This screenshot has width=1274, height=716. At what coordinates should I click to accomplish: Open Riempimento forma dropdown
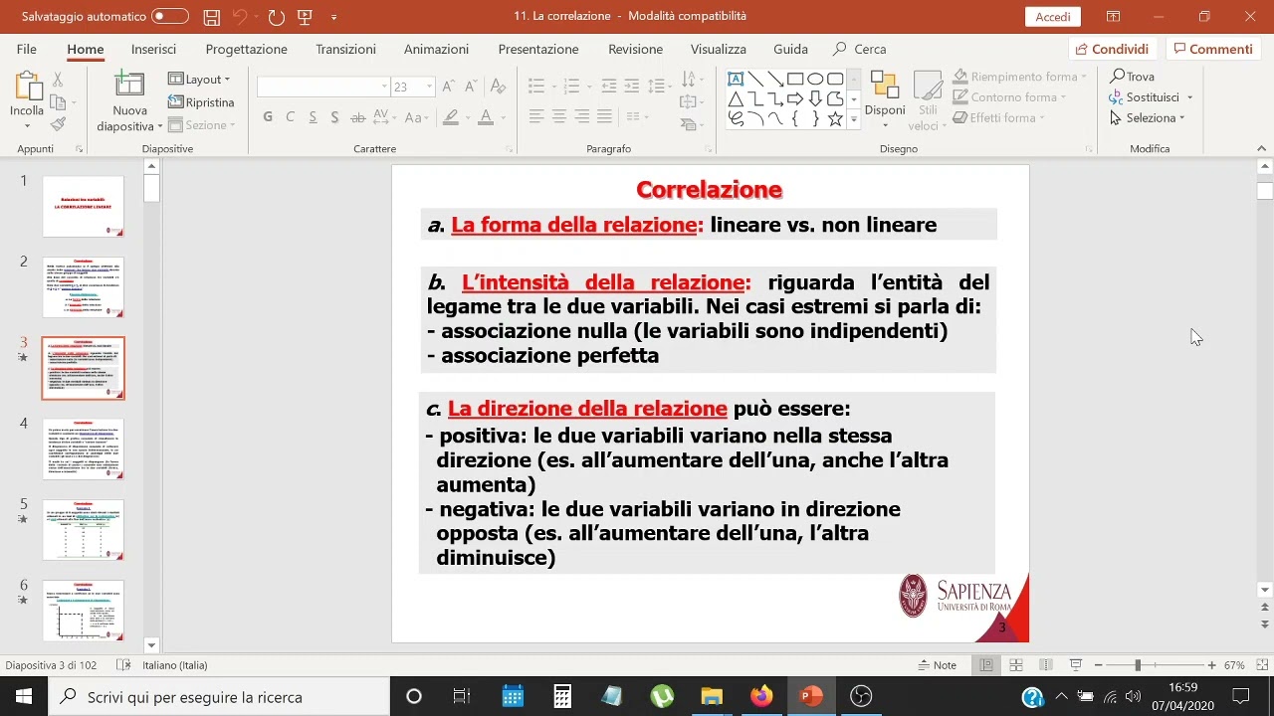click(1019, 77)
